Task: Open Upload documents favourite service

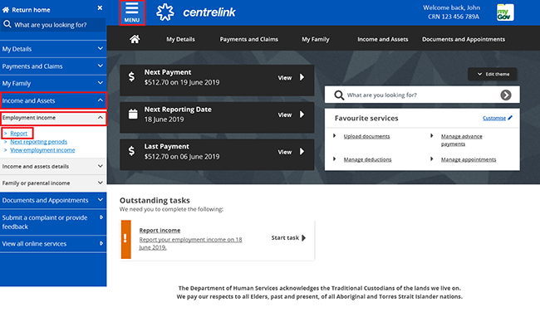Action: click(366, 136)
